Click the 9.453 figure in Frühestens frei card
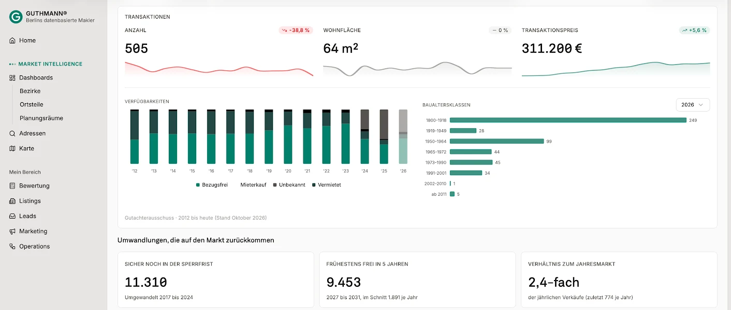The width and height of the screenshot is (731, 310). [344, 282]
